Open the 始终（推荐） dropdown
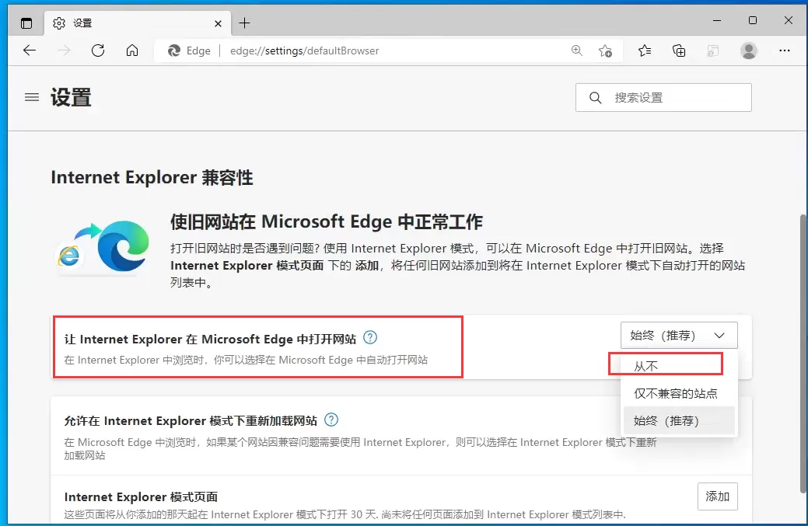Viewport: 808px width, 526px height. click(679, 335)
